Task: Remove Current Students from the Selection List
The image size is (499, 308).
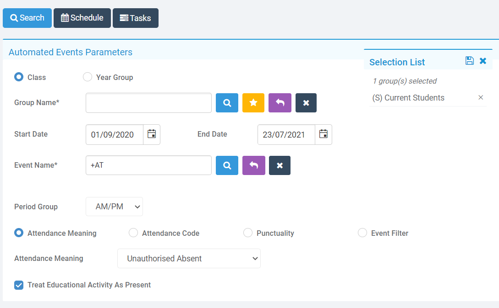Action: (x=481, y=97)
